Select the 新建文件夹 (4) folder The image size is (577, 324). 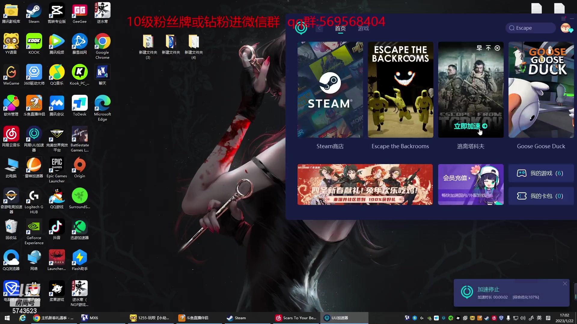tap(194, 46)
